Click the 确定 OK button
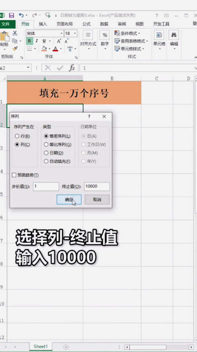197x352 pixels. 69,199
